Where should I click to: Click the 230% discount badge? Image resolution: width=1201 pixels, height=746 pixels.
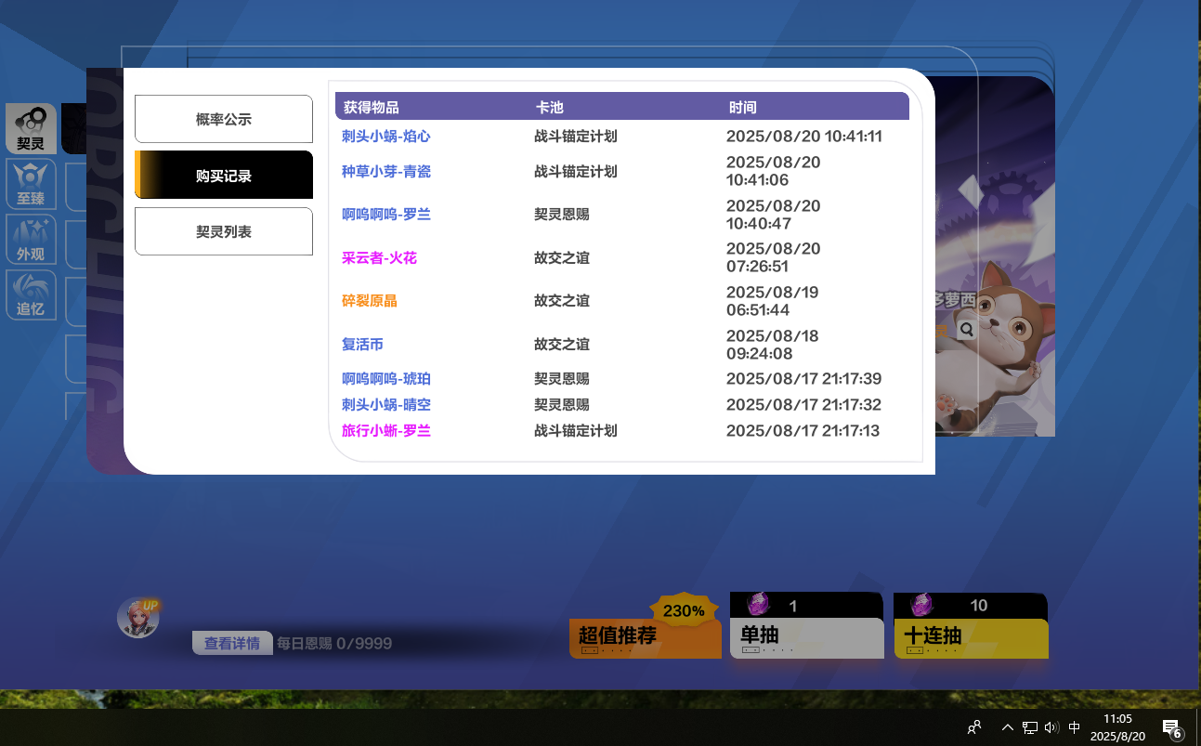pos(684,610)
